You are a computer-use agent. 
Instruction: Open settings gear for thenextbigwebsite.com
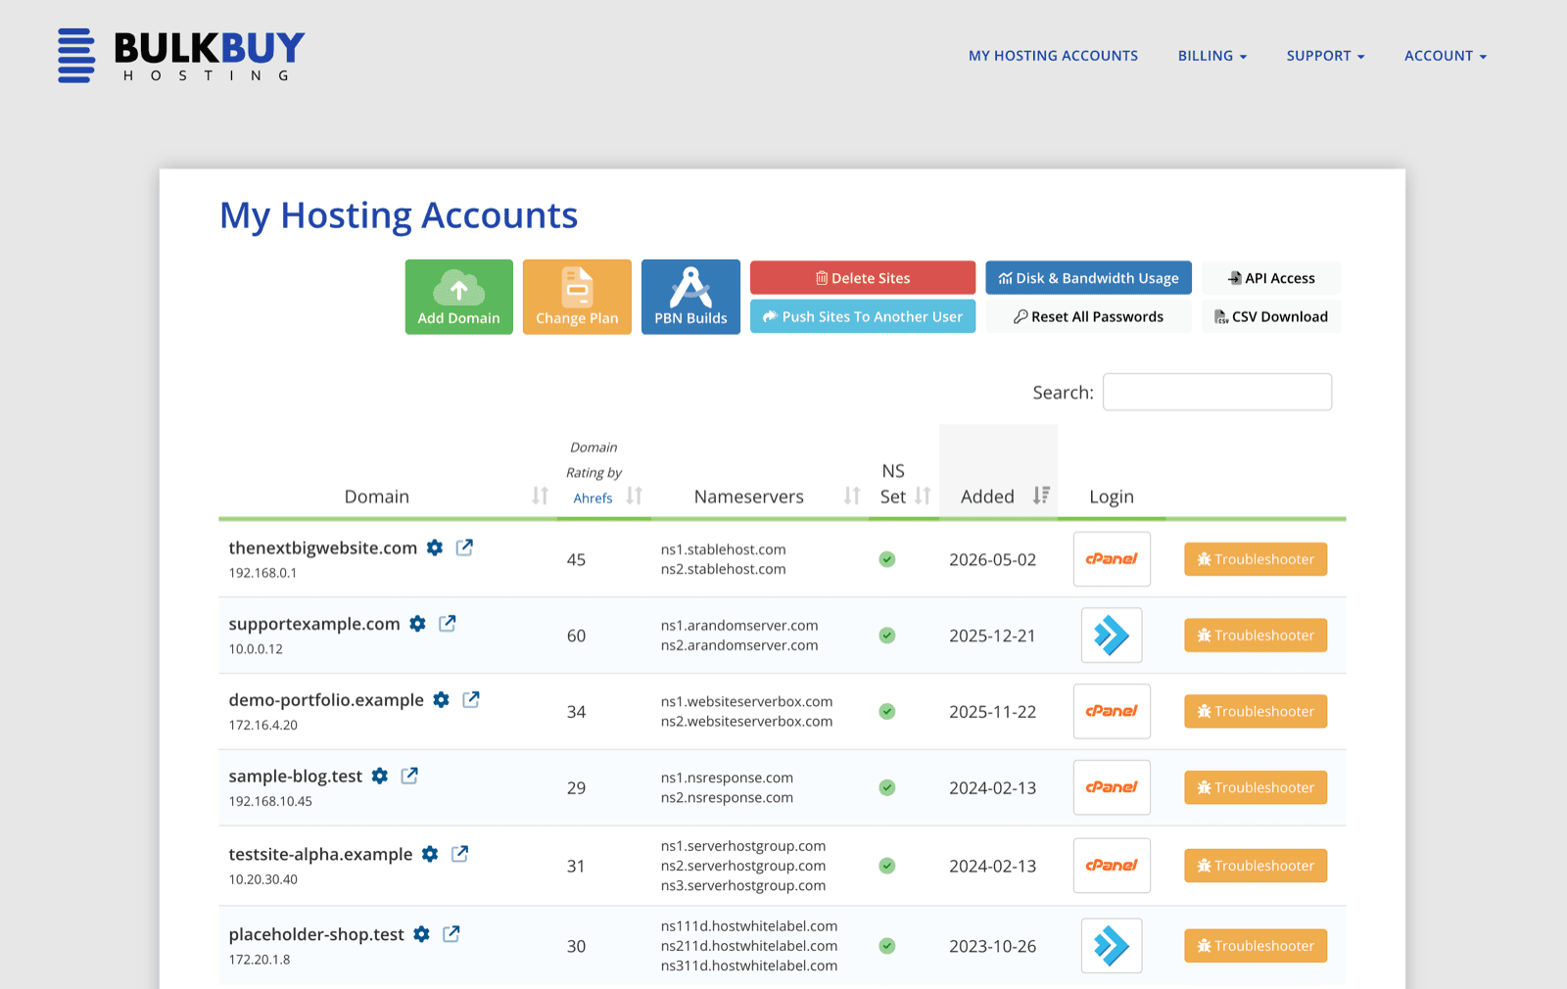click(435, 548)
